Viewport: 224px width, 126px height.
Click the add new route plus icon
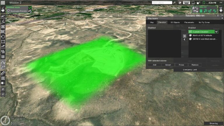tap(3, 10)
